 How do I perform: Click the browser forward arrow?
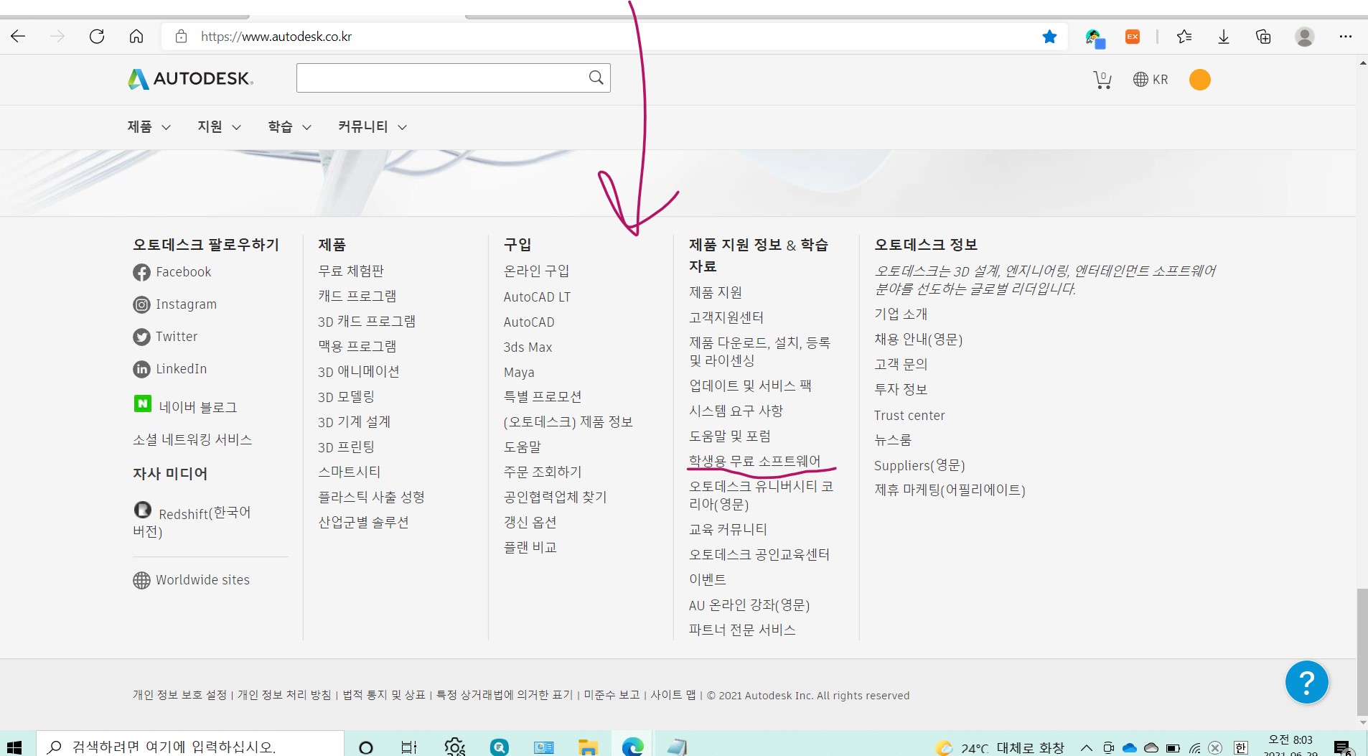coord(57,37)
